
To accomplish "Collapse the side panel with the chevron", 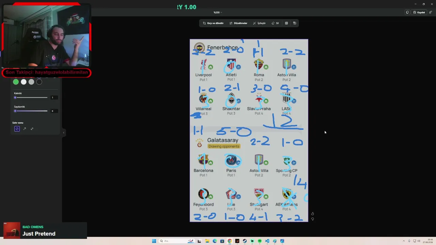I will [64, 133].
